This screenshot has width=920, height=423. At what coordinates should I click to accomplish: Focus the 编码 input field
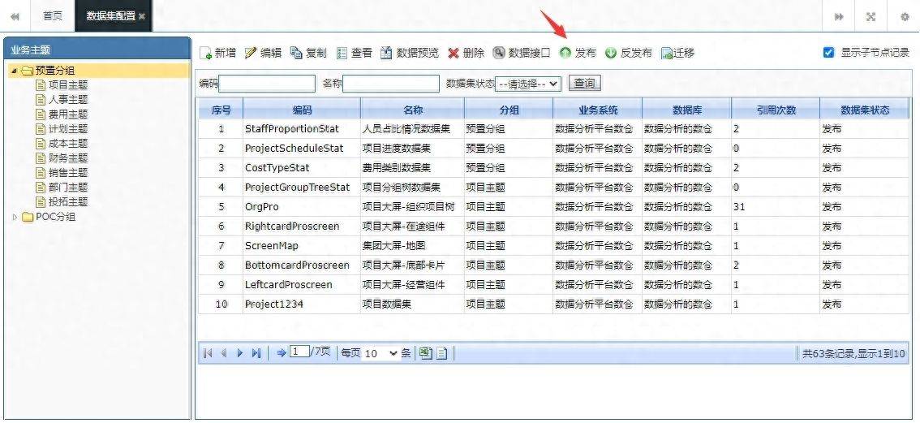267,84
